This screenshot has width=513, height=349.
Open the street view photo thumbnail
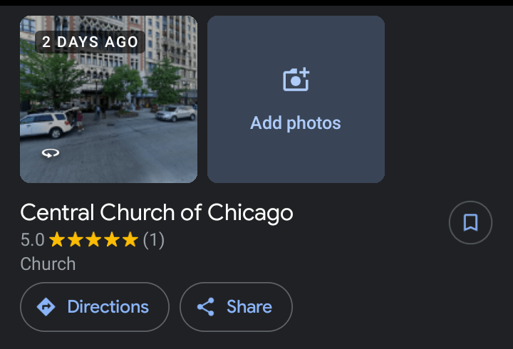click(108, 99)
